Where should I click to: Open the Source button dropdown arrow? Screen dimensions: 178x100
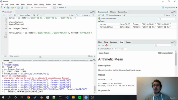pos(90,15)
